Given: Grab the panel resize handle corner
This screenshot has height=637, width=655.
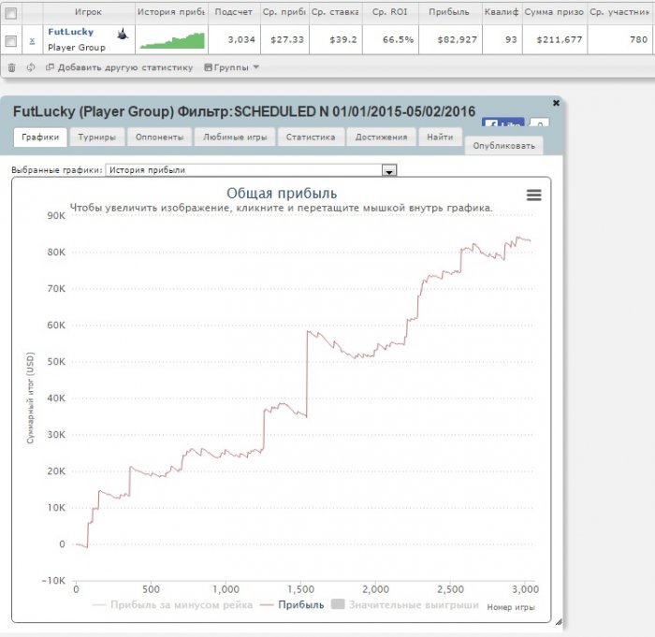Looking at the screenshot, I should tap(559, 622).
